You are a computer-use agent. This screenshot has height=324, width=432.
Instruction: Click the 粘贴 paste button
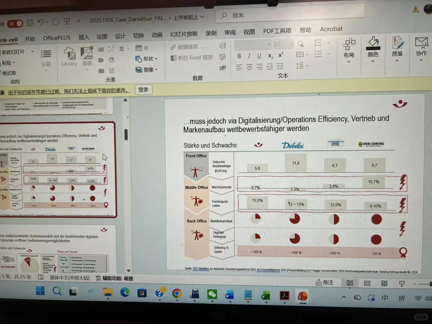click(7, 63)
